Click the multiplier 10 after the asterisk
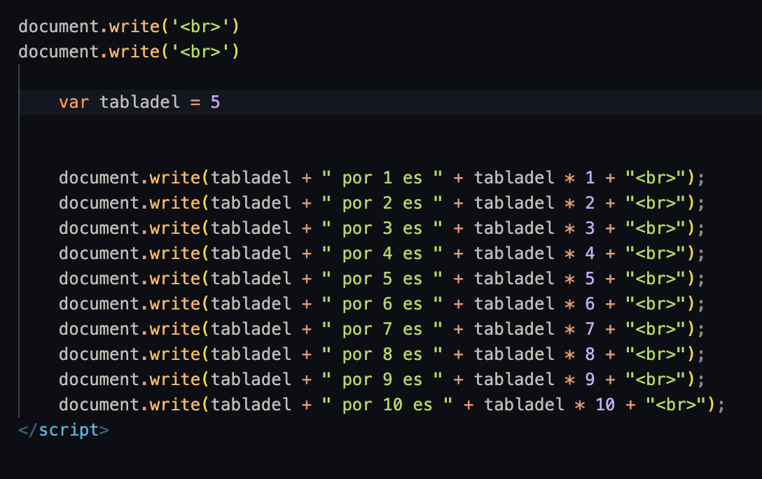 pos(604,405)
